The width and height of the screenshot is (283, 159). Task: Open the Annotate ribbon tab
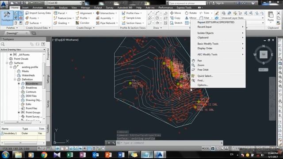tap(38, 8)
